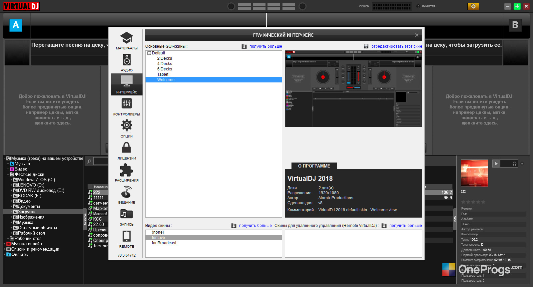This screenshot has height=287, width=533.
Task: Click download icon beside Видео скины
Action: tap(234, 226)
